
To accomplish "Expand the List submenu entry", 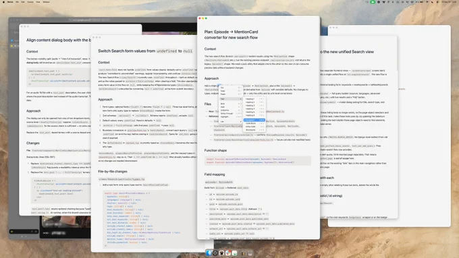I will tap(230, 121).
